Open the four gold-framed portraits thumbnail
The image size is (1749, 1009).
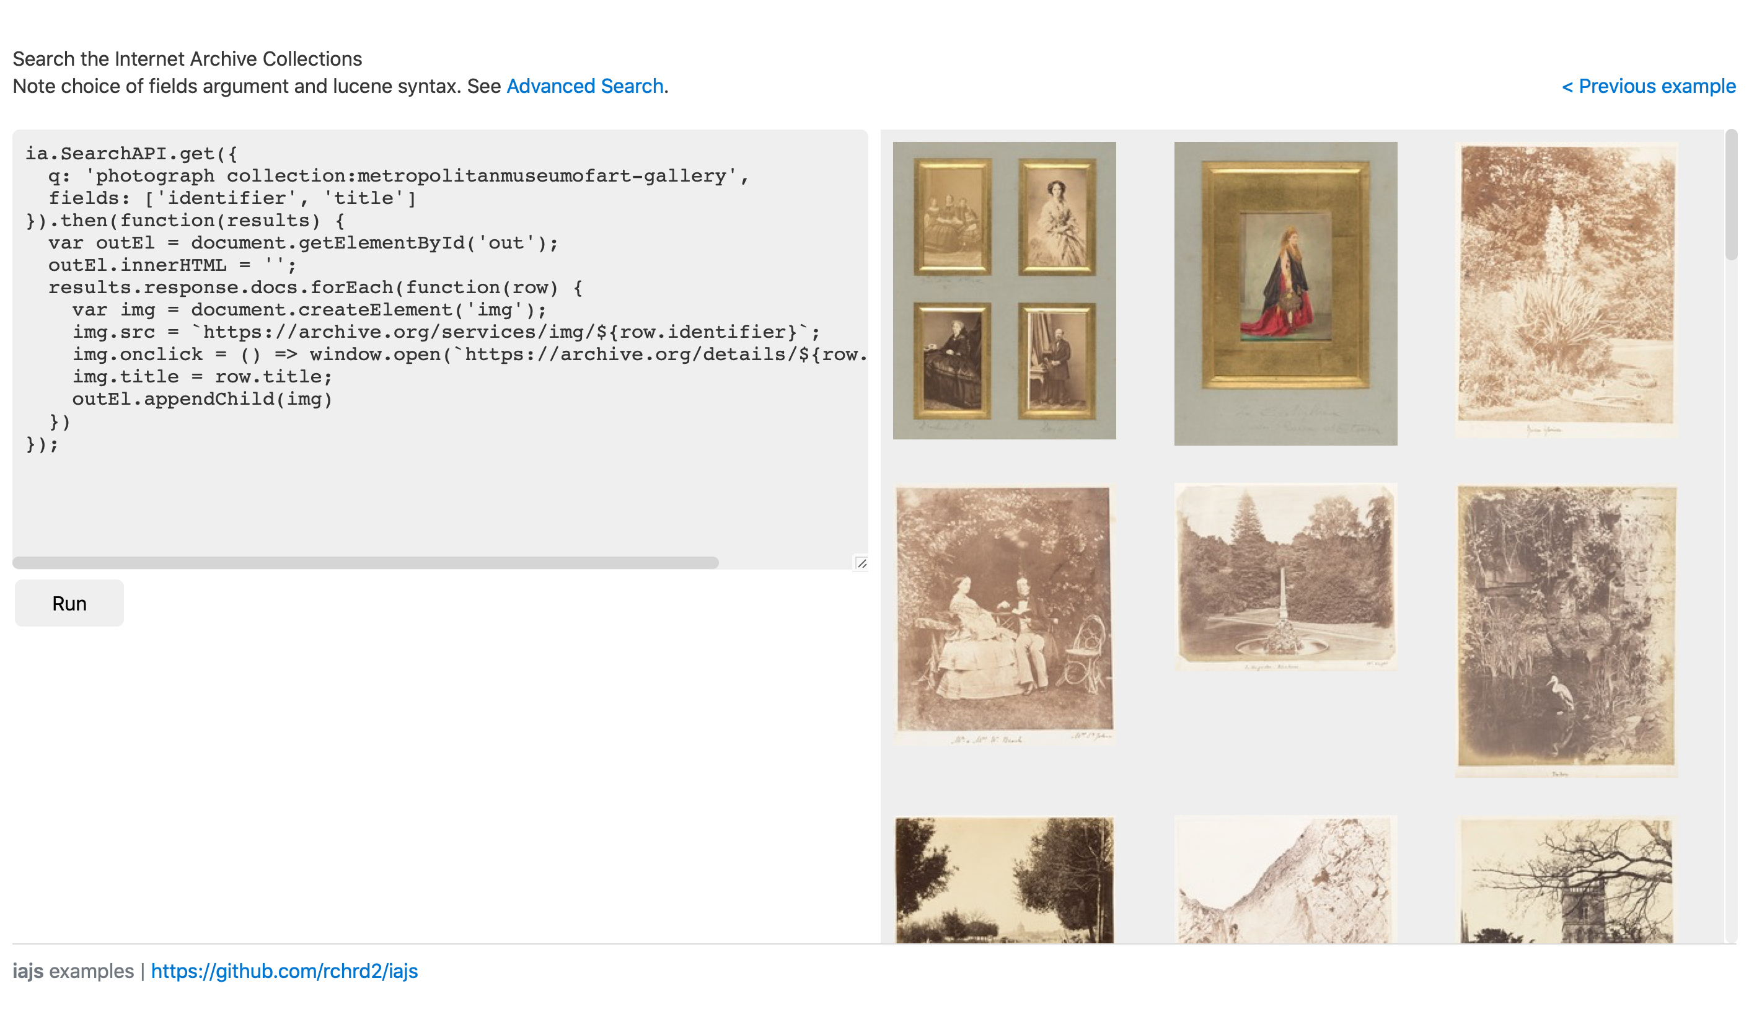(1003, 290)
